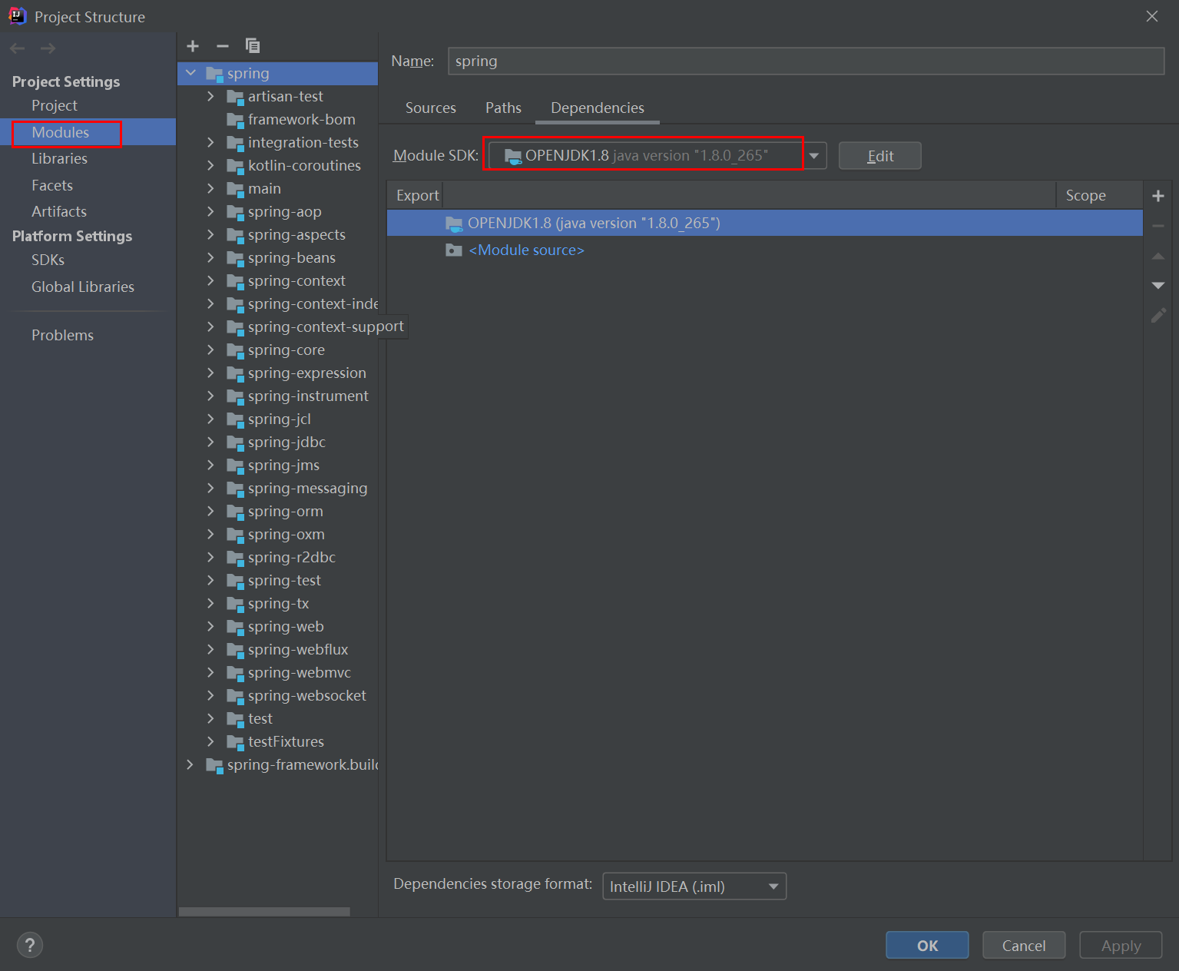Viewport: 1179px width, 971px height.
Task: Expand the artisan-test module
Action: (x=210, y=96)
